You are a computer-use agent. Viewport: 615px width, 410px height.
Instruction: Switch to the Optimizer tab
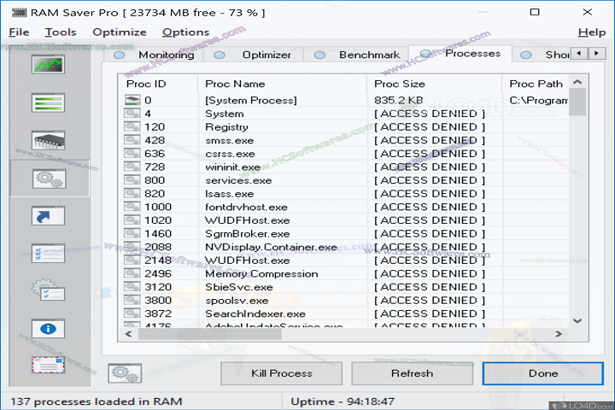click(x=254, y=55)
